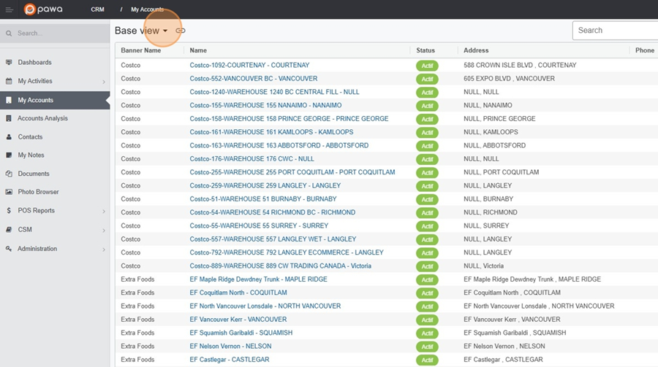This screenshot has width=658, height=367.
Task: Open Costco-161-WAREHOUSE 161 KAMLOOPS link
Action: (271, 132)
